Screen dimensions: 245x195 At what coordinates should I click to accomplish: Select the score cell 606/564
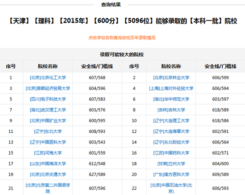(220, 142)
